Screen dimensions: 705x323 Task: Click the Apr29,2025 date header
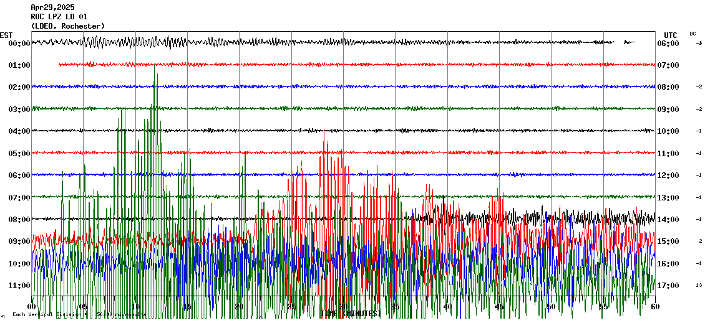52,7
